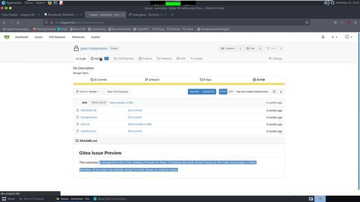The image size is (360, 202).
Task: Close the Issues - extension browser tab
Action: point(123,15)
